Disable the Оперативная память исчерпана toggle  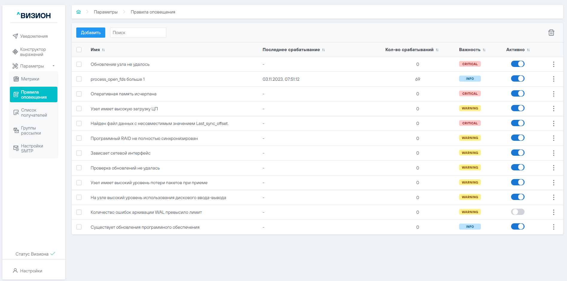tap(518, 94)
